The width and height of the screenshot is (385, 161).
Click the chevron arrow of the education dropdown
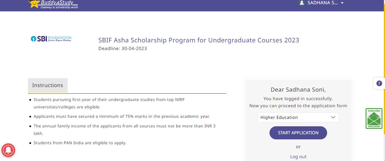tap(333, 117)
